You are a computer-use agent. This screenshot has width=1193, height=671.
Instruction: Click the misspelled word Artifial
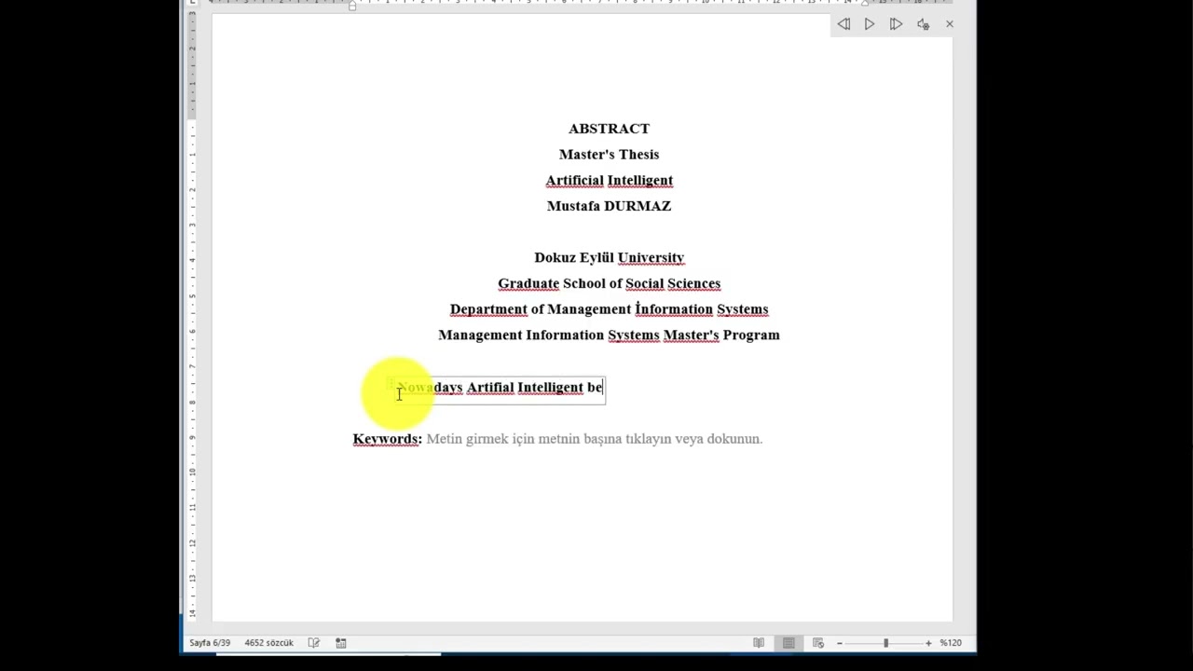pos(490,388)
